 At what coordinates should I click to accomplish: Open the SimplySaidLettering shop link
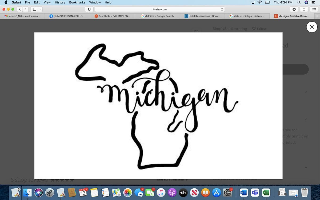(230, 29)
